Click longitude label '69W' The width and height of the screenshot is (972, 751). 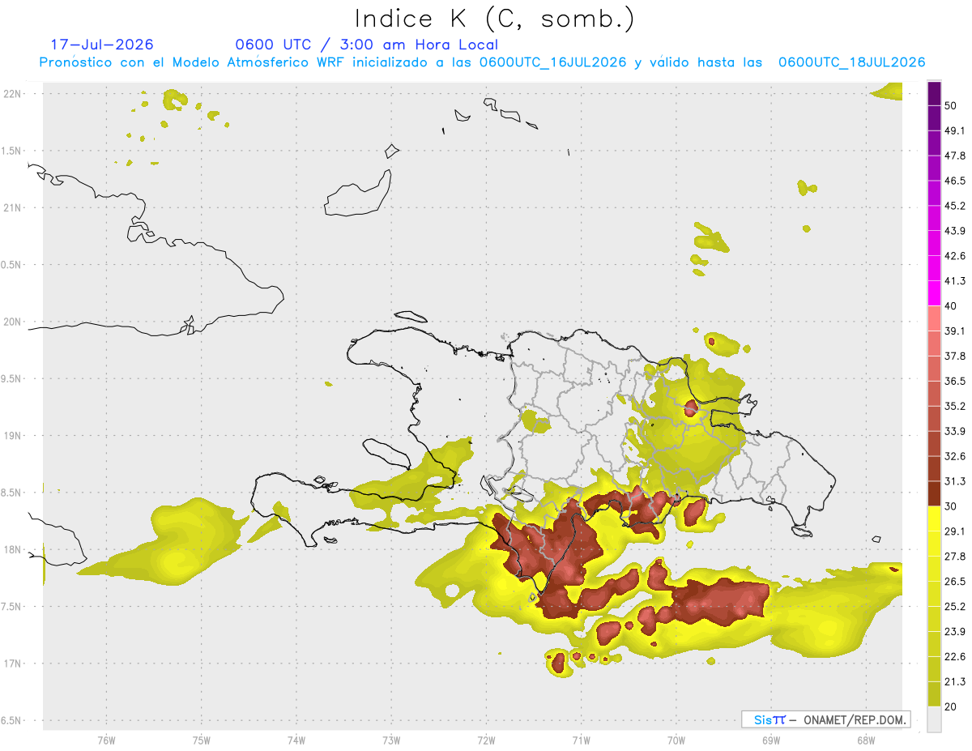click(x=770, y=740)
